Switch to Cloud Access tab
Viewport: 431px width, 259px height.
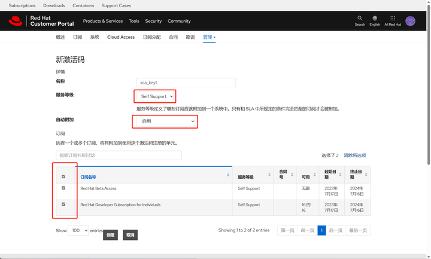pyautogui.click(x=121, y=37)
